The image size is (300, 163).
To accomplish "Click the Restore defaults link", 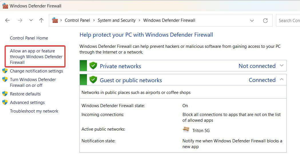I will pyautogui.click(x=25, y=94).
